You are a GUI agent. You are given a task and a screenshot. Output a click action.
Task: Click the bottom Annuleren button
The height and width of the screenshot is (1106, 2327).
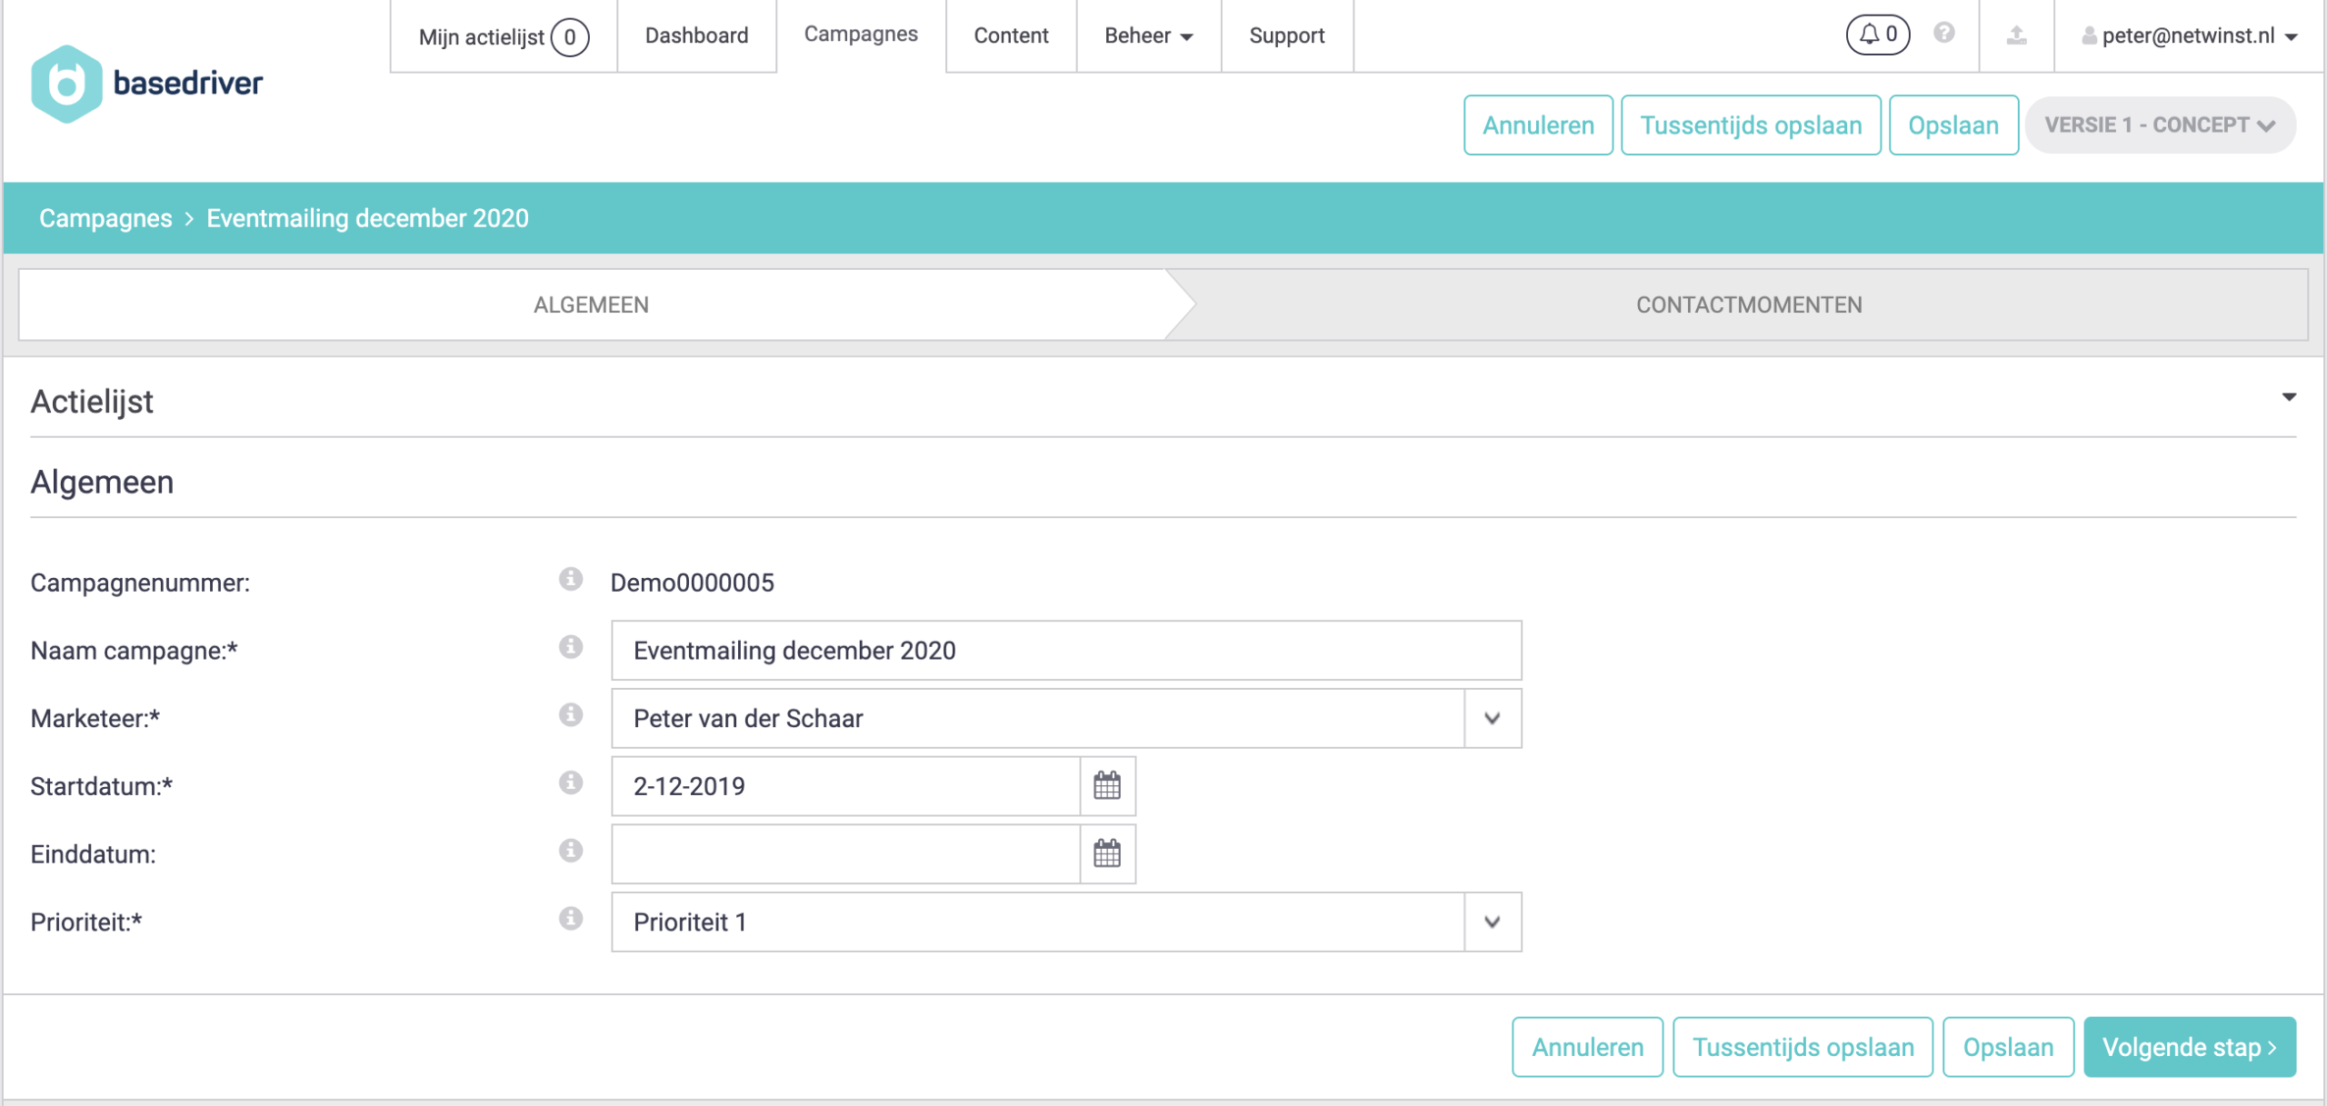click(1587, 1047)
